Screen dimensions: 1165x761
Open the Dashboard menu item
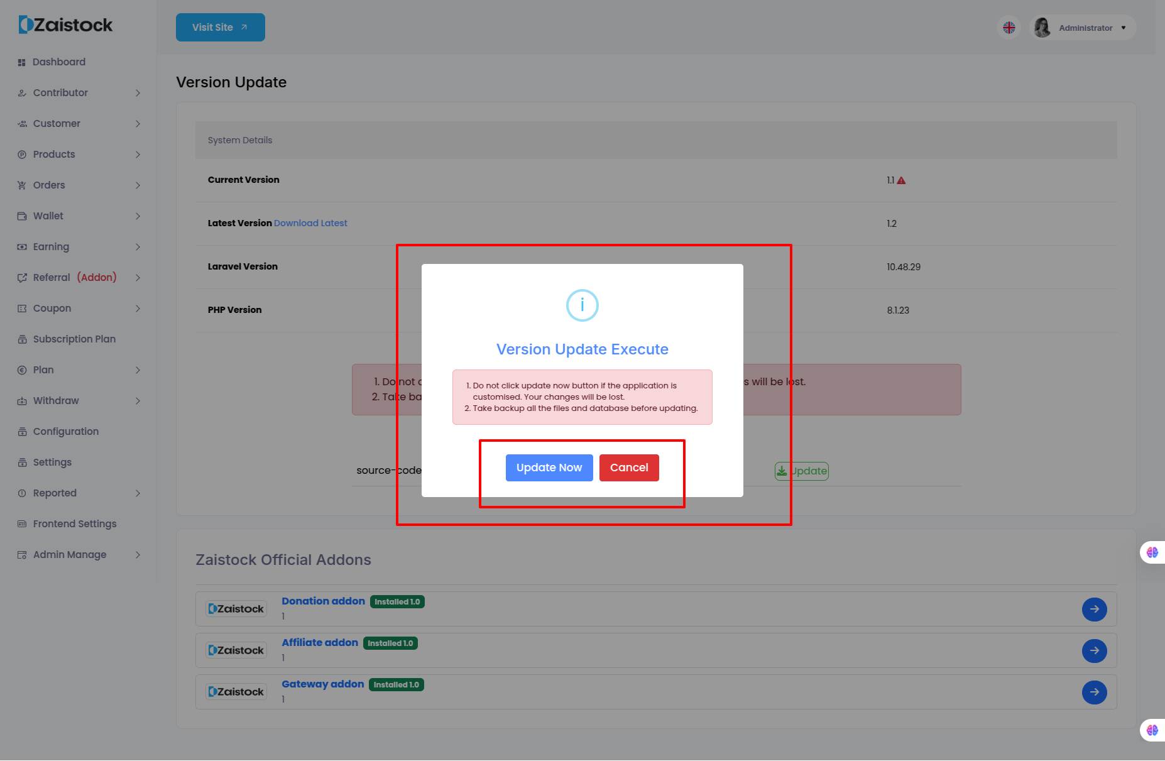(x=59, y=62)
